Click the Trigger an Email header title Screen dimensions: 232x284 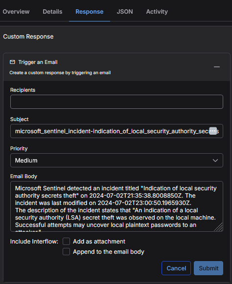pyautogui.click(x=38, y=62)
